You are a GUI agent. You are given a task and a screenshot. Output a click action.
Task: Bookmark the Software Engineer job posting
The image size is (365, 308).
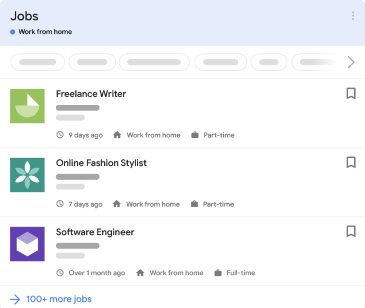tap(351, 232)
